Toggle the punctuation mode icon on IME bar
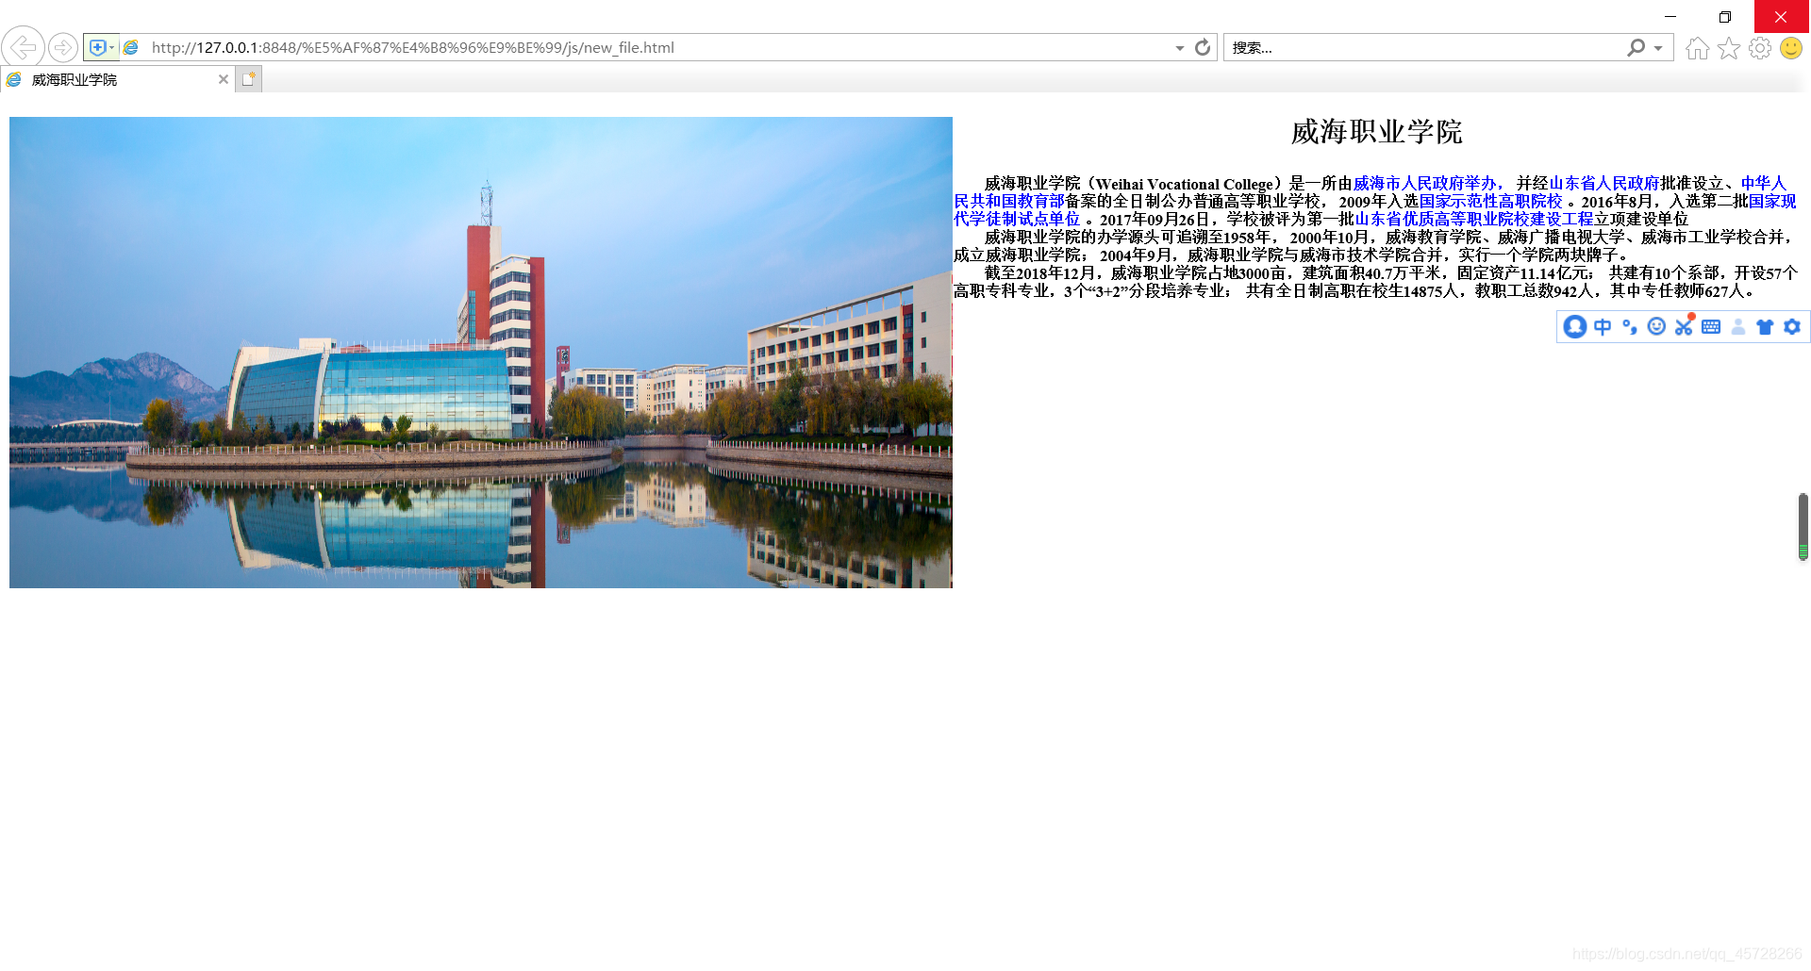Screen dimensions: 1811x971 coord(1629,326)
